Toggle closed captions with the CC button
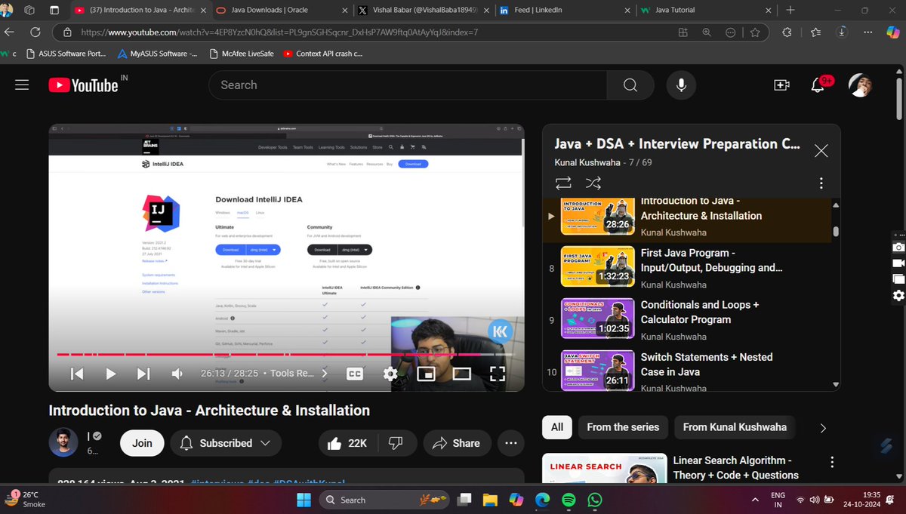 (354, 373)
